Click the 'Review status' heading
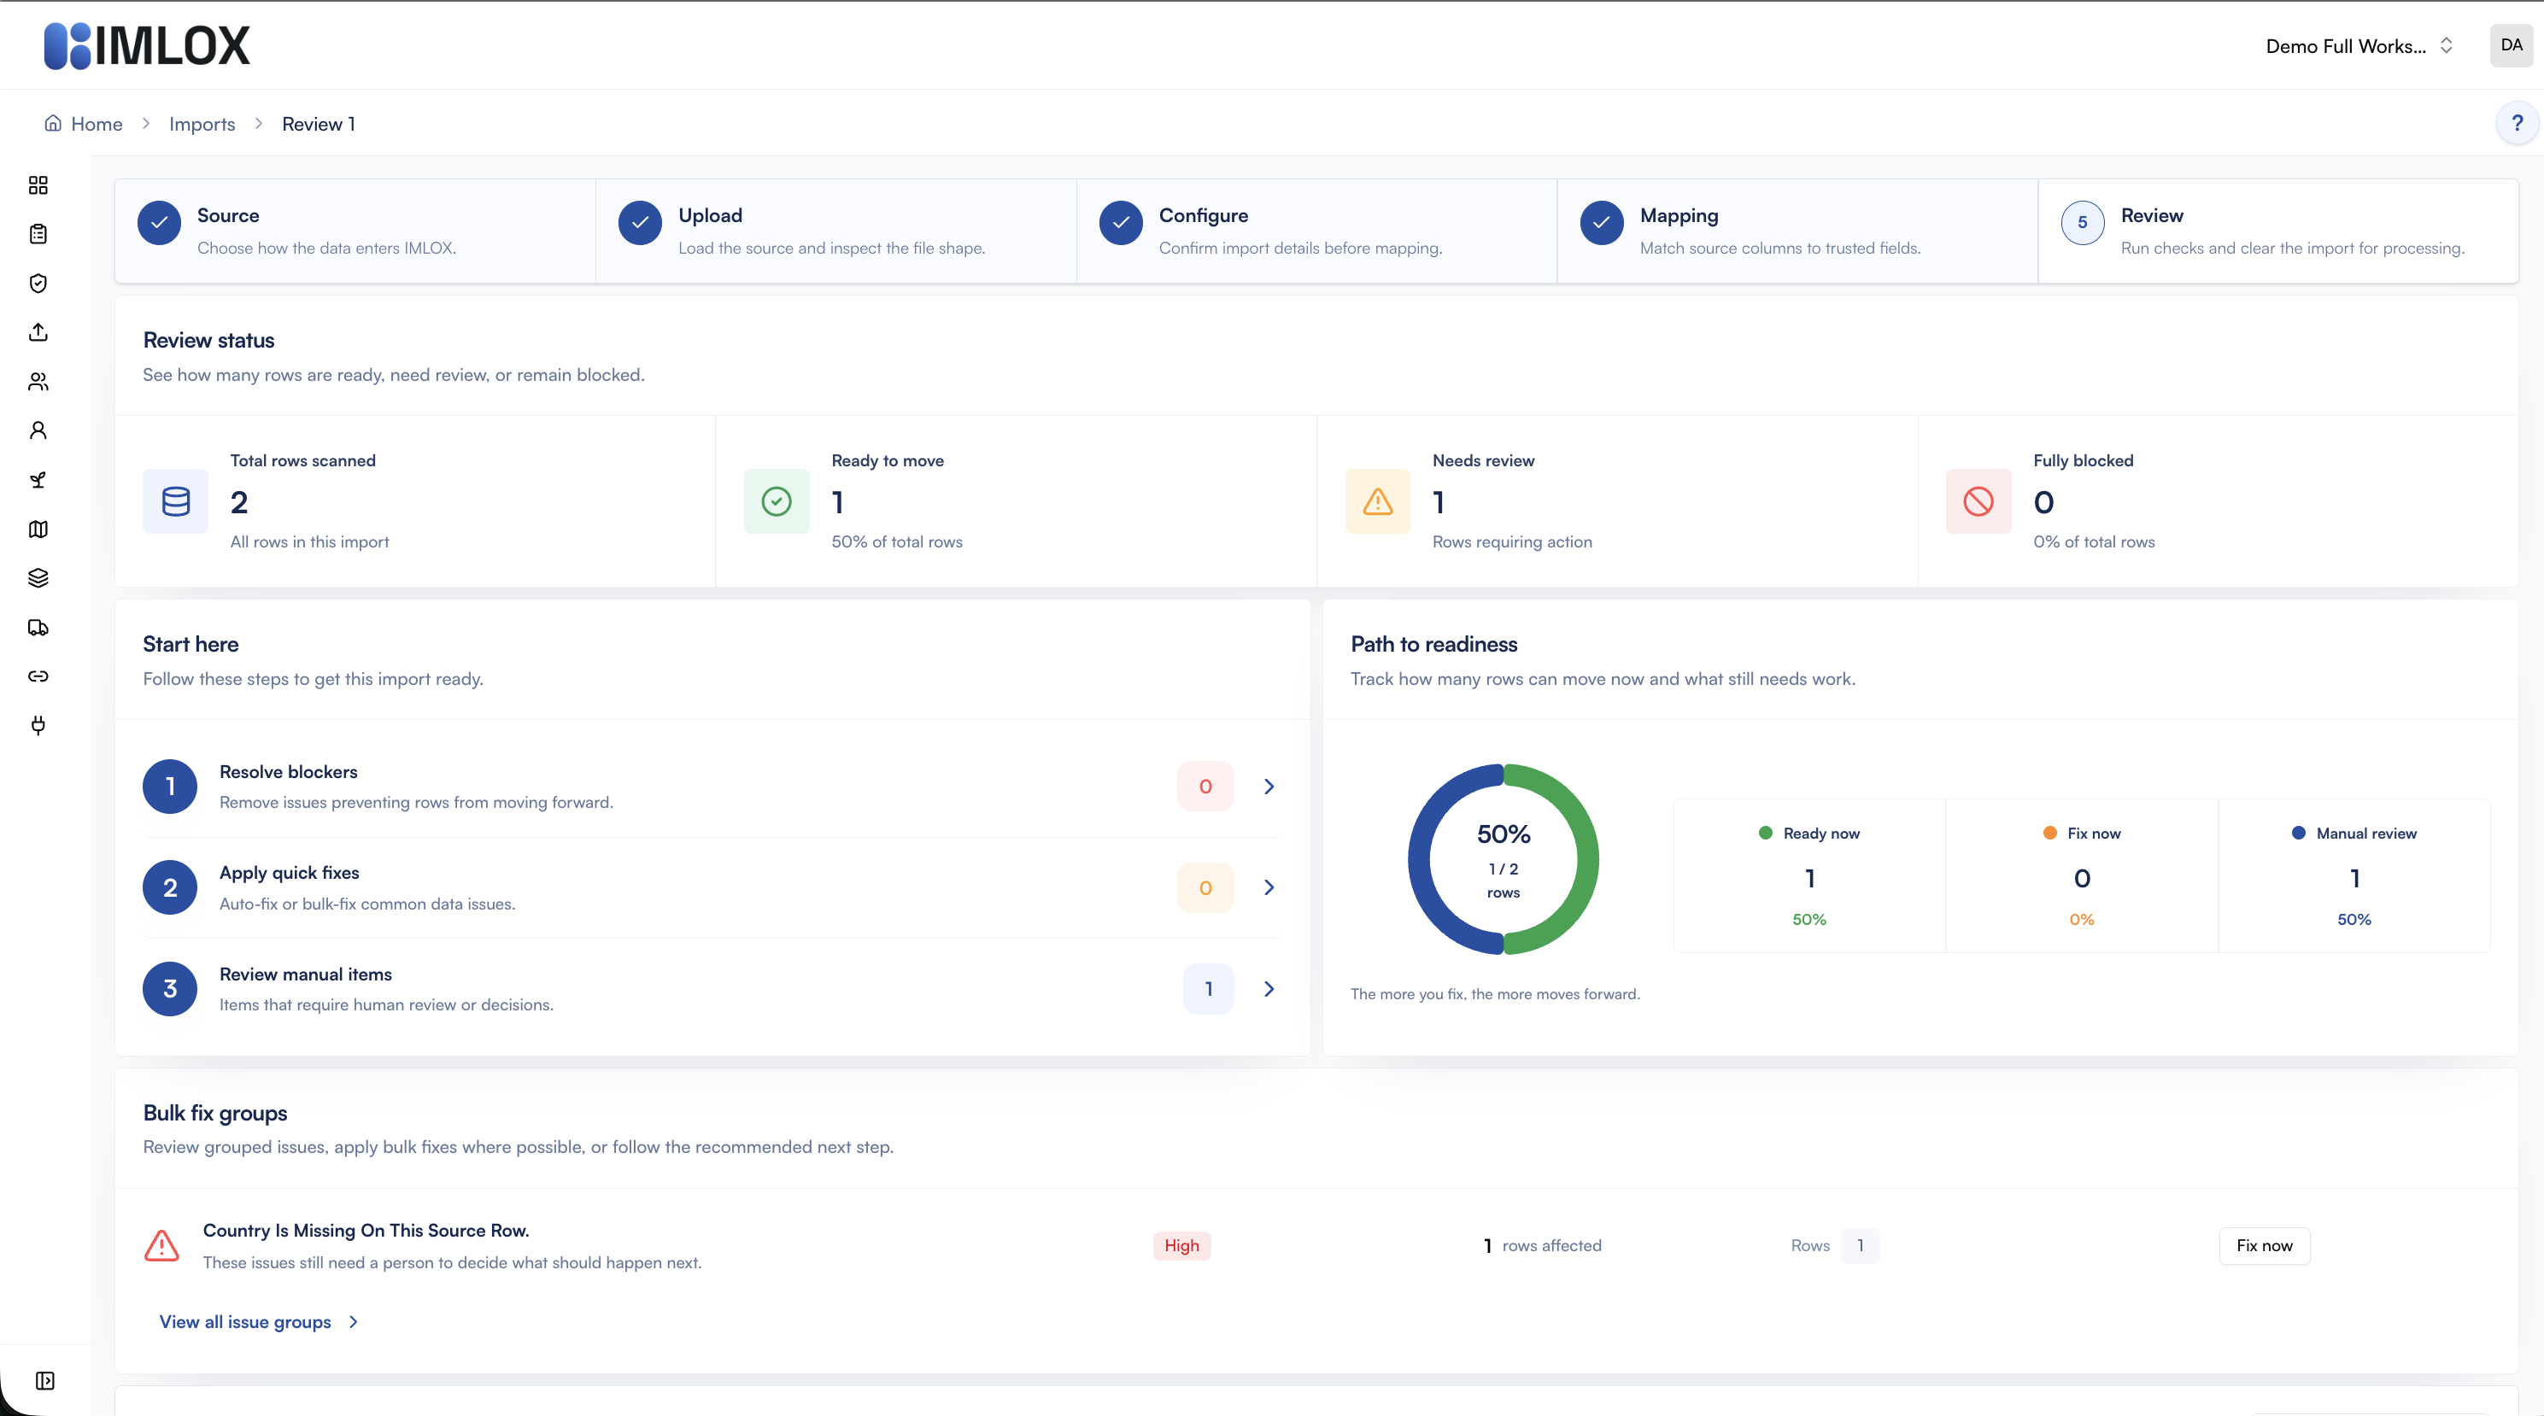 pyautogui.click(x=208, y=341)
